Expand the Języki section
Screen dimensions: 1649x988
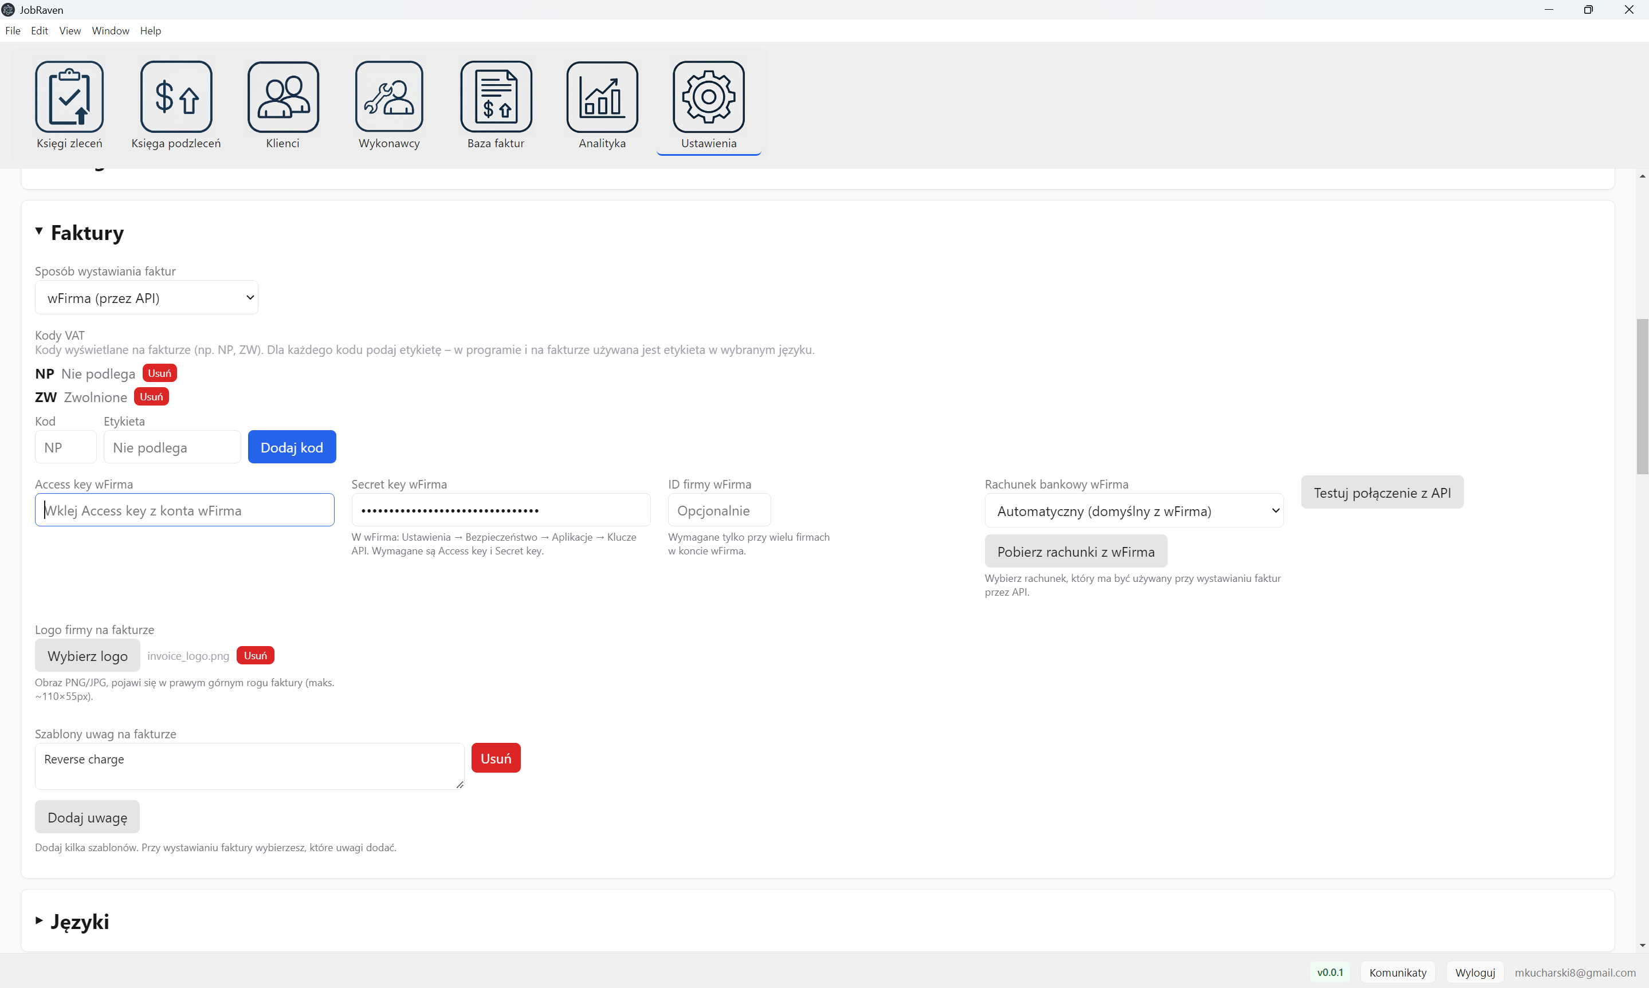(x=40, y=921)
